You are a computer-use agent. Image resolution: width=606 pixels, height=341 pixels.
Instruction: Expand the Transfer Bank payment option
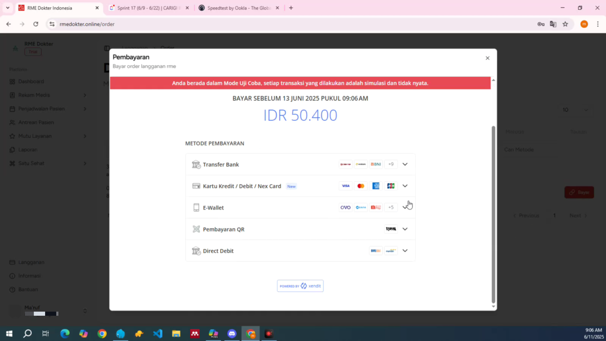click(405, 164)
